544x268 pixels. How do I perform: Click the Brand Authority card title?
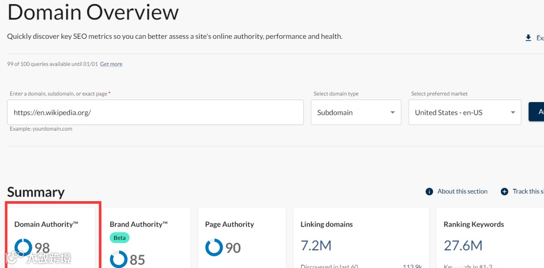[x=138, y=224]
